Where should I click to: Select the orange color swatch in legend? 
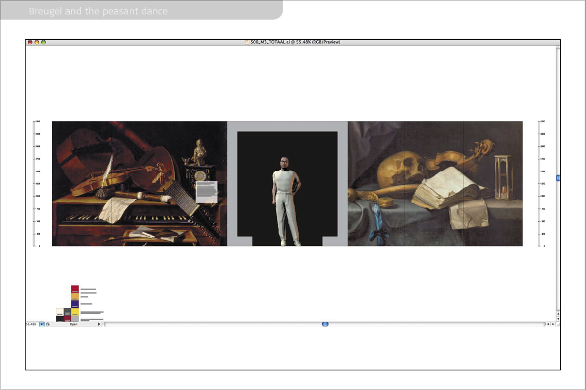(75, 297)
